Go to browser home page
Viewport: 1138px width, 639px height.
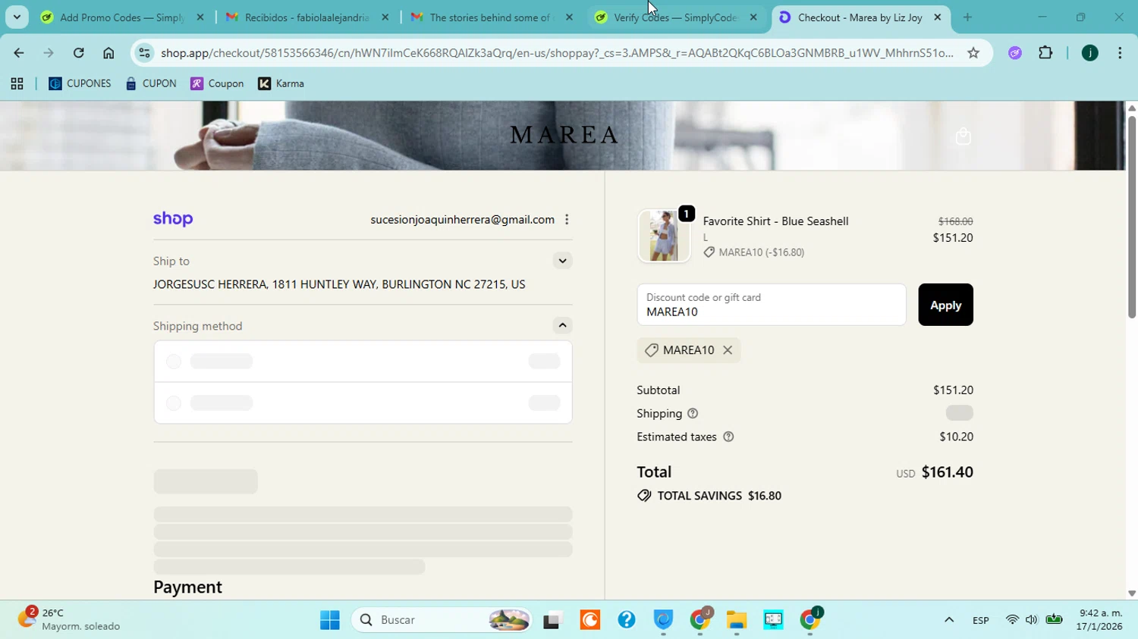108,53
